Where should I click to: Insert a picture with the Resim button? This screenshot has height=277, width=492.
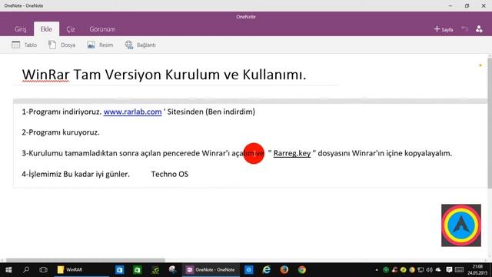(100, 45)
